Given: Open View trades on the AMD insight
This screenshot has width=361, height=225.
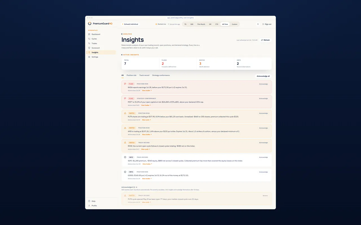Looking at the screenshot, I should [x=147, y=134].
